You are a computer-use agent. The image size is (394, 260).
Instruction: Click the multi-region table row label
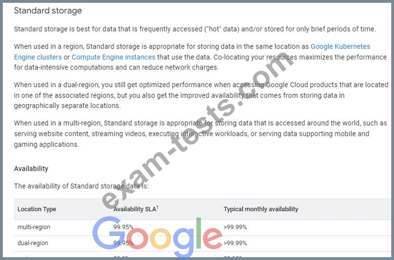tap(34, 227)
